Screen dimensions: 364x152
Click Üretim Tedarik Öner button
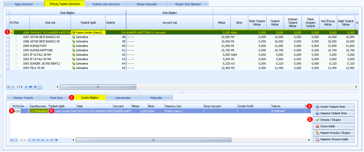(334, 107)
